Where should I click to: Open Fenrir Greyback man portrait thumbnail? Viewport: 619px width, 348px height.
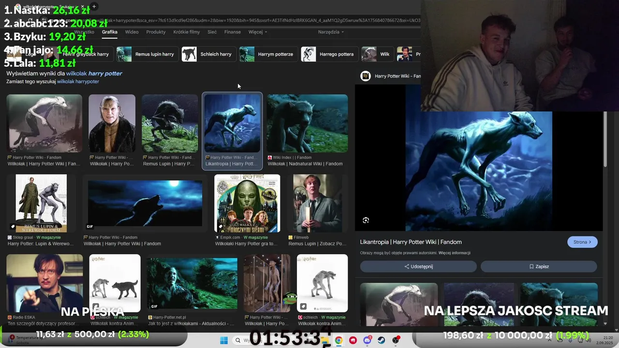(x=112, y=123)
